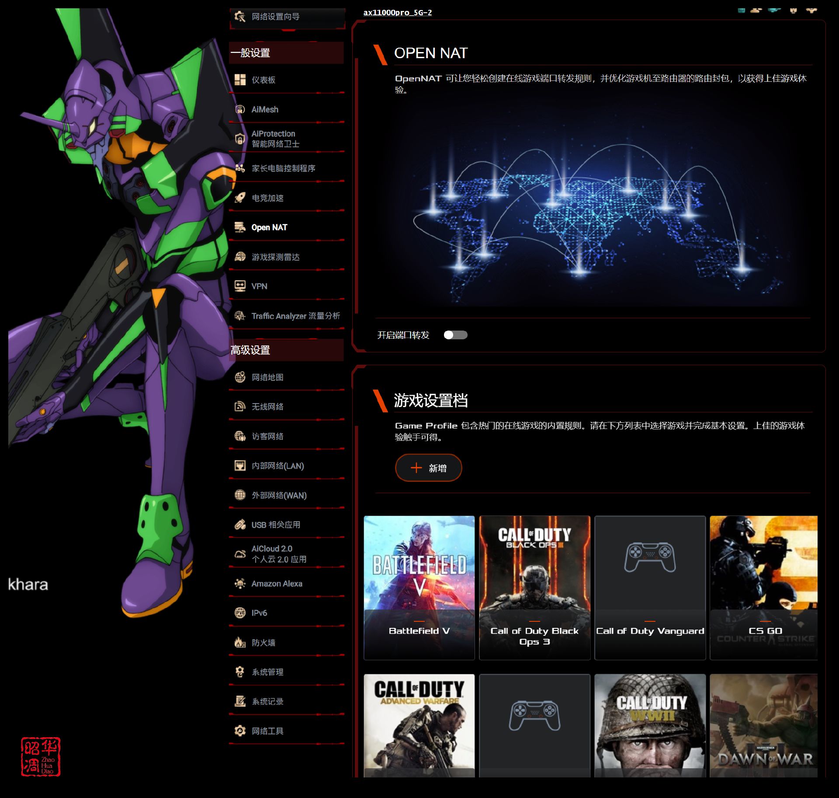Click the VPN menu label
The width and height of the screenshot is (839, 798).
point(259,286)
